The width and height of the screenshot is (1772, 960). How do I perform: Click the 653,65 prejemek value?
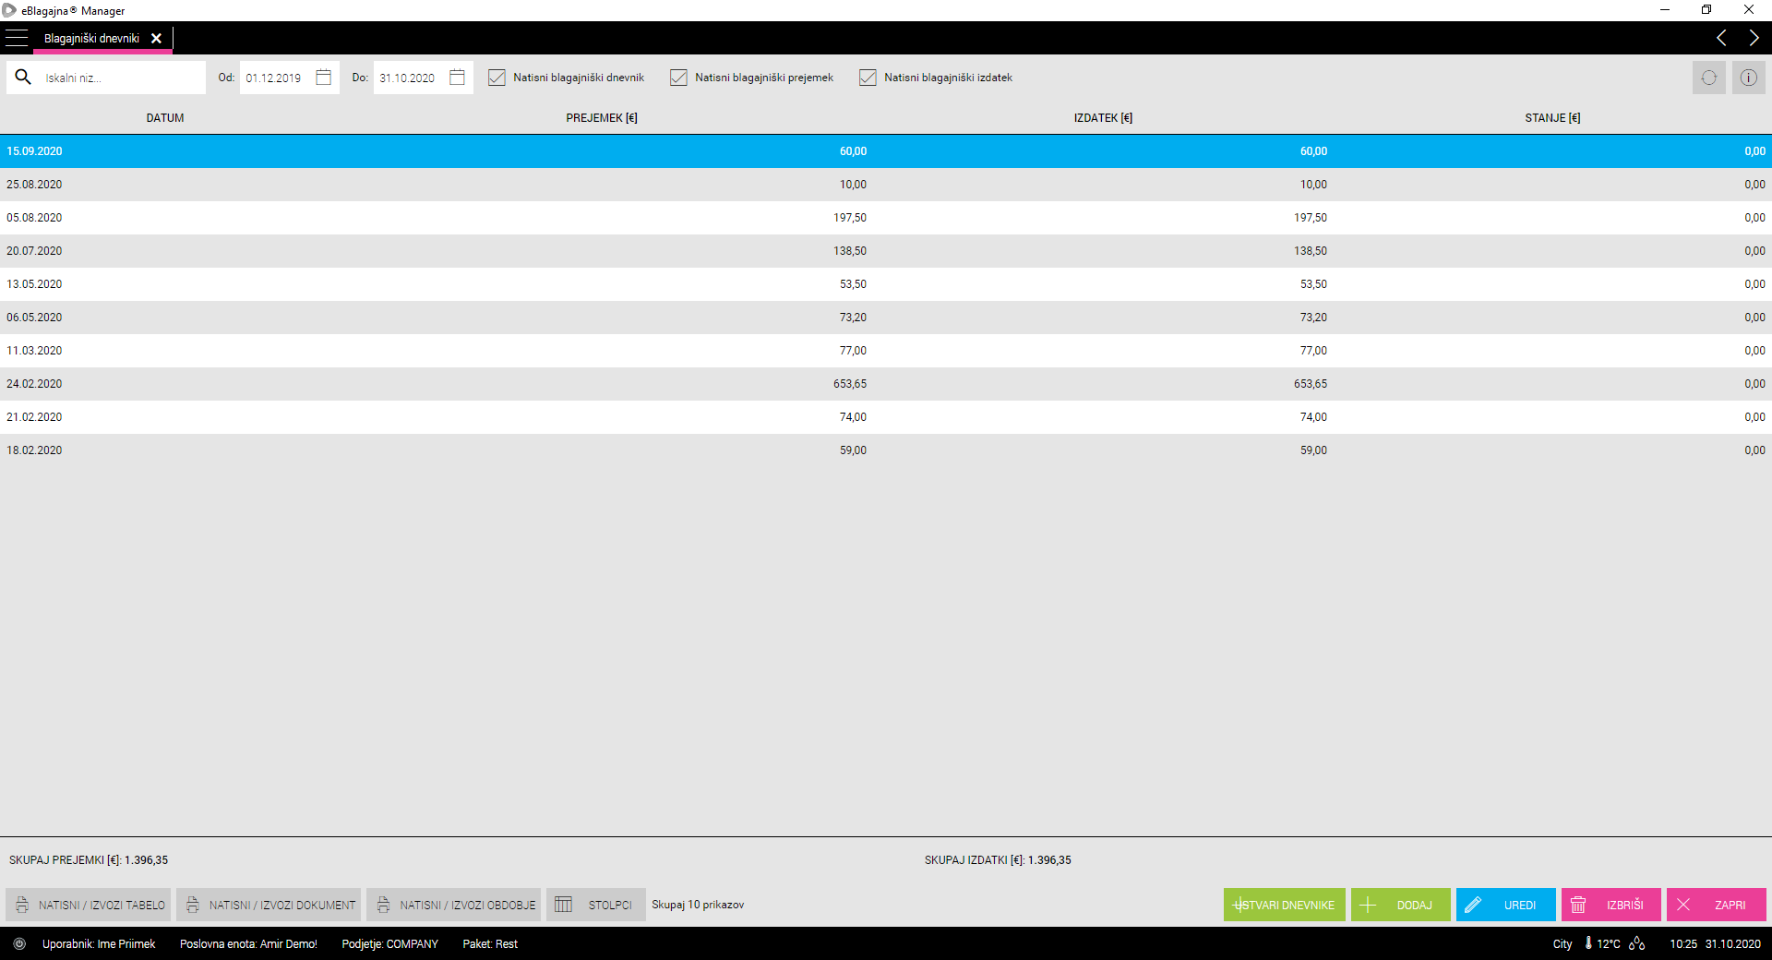[x=850, y=384]
